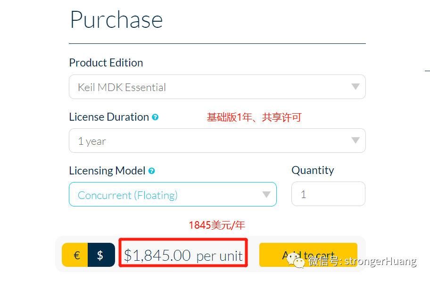
Task: Click the Licensing Model label text
Action: click(107, 171)
